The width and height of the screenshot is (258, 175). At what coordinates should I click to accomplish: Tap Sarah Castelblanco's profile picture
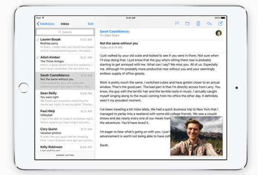[x=218, y=33]
